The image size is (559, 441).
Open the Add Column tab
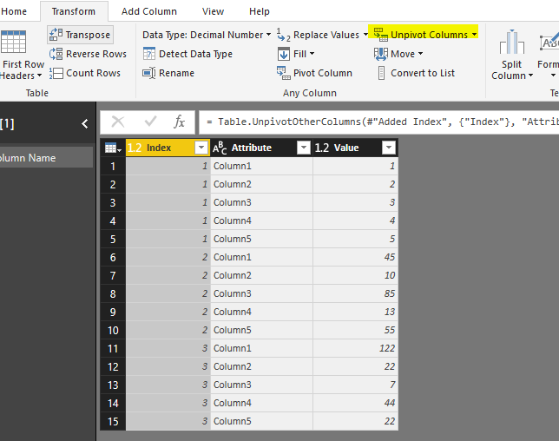pyautogui.click(x=149, y=11)
